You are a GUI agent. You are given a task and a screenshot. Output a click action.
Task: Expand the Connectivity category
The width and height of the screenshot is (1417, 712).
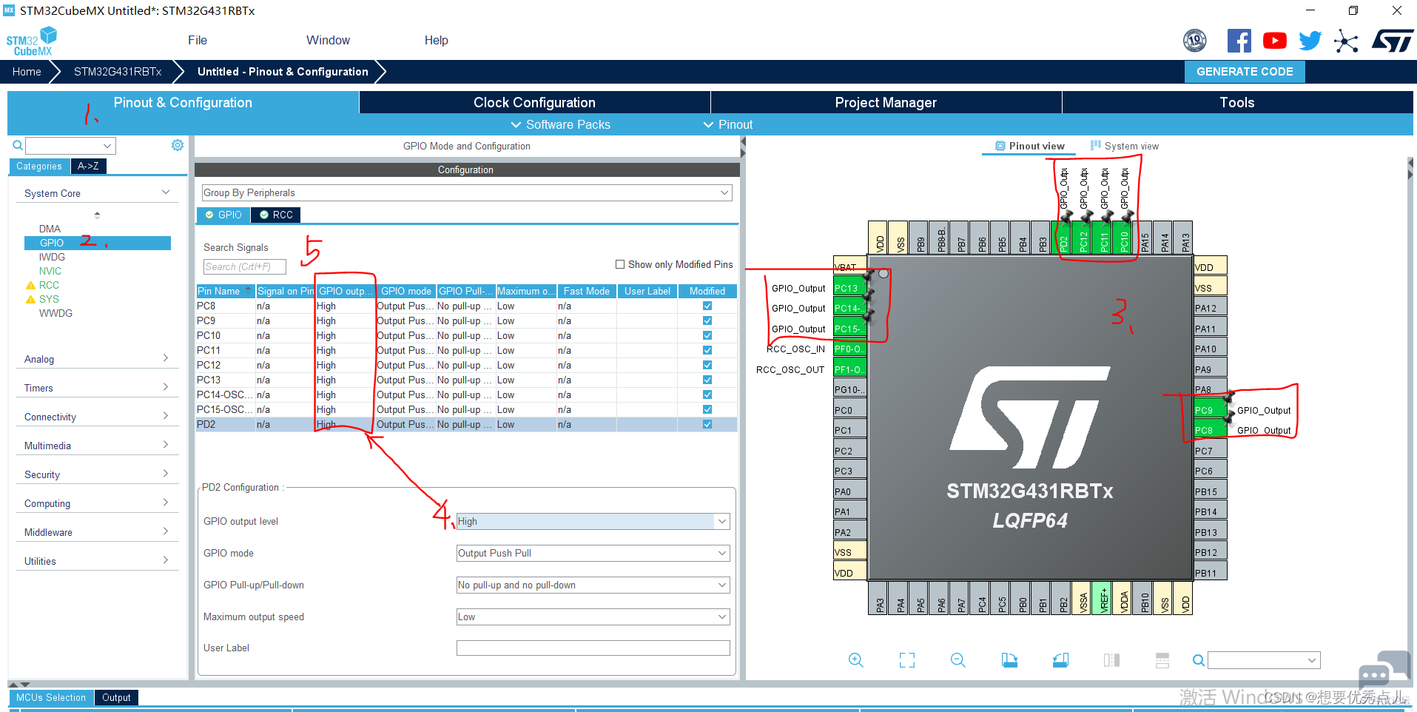(x=97, y=417)
